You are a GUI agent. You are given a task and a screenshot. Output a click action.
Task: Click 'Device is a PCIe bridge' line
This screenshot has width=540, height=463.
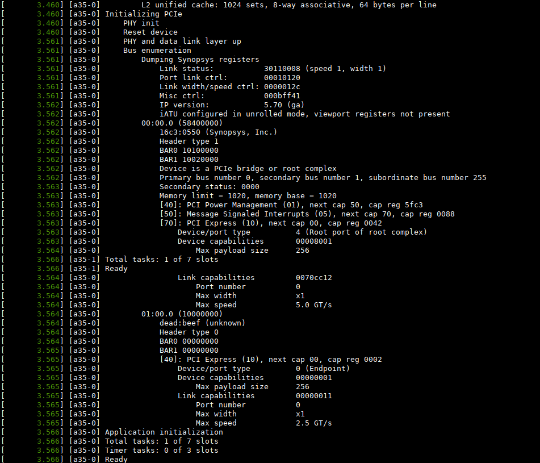[x=248, y=168]
